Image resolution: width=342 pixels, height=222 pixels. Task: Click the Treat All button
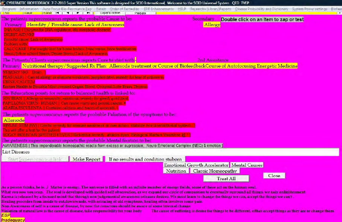click(226, 179)
